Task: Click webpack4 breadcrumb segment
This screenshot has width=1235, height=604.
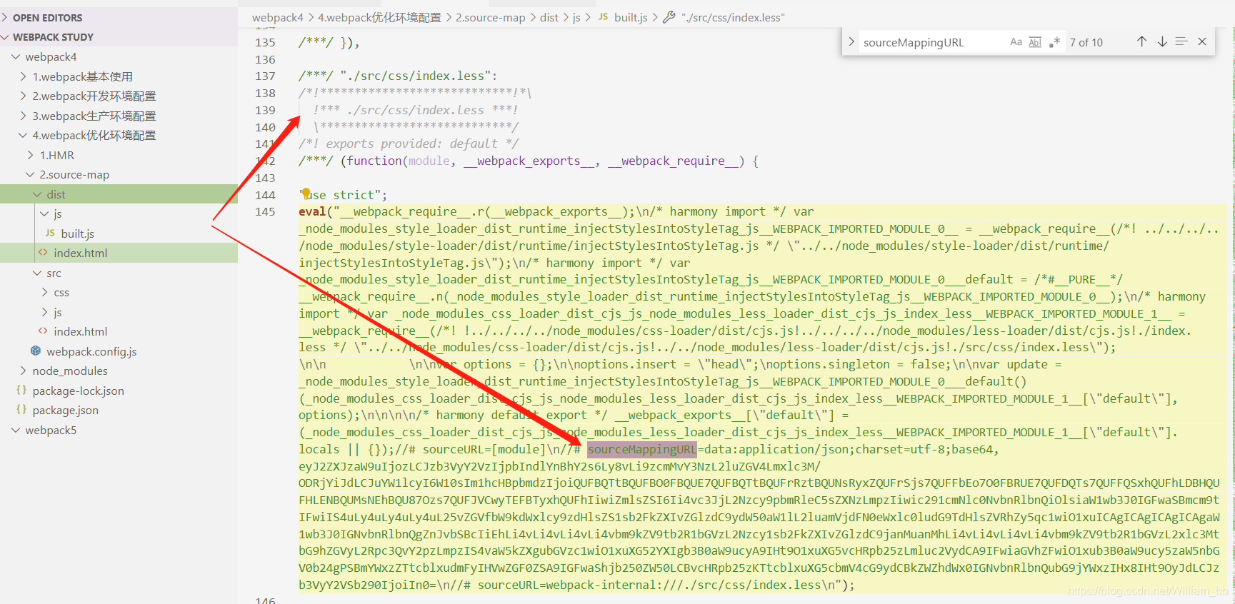Action: coord(278,17)
